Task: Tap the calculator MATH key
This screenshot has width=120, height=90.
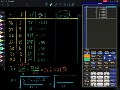Action: click(x=87, y=64)
